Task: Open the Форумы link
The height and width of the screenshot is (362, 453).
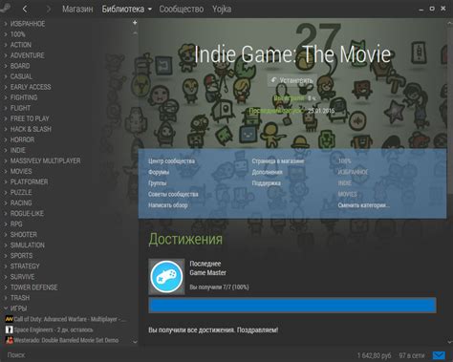Action: tap(159, 172)
